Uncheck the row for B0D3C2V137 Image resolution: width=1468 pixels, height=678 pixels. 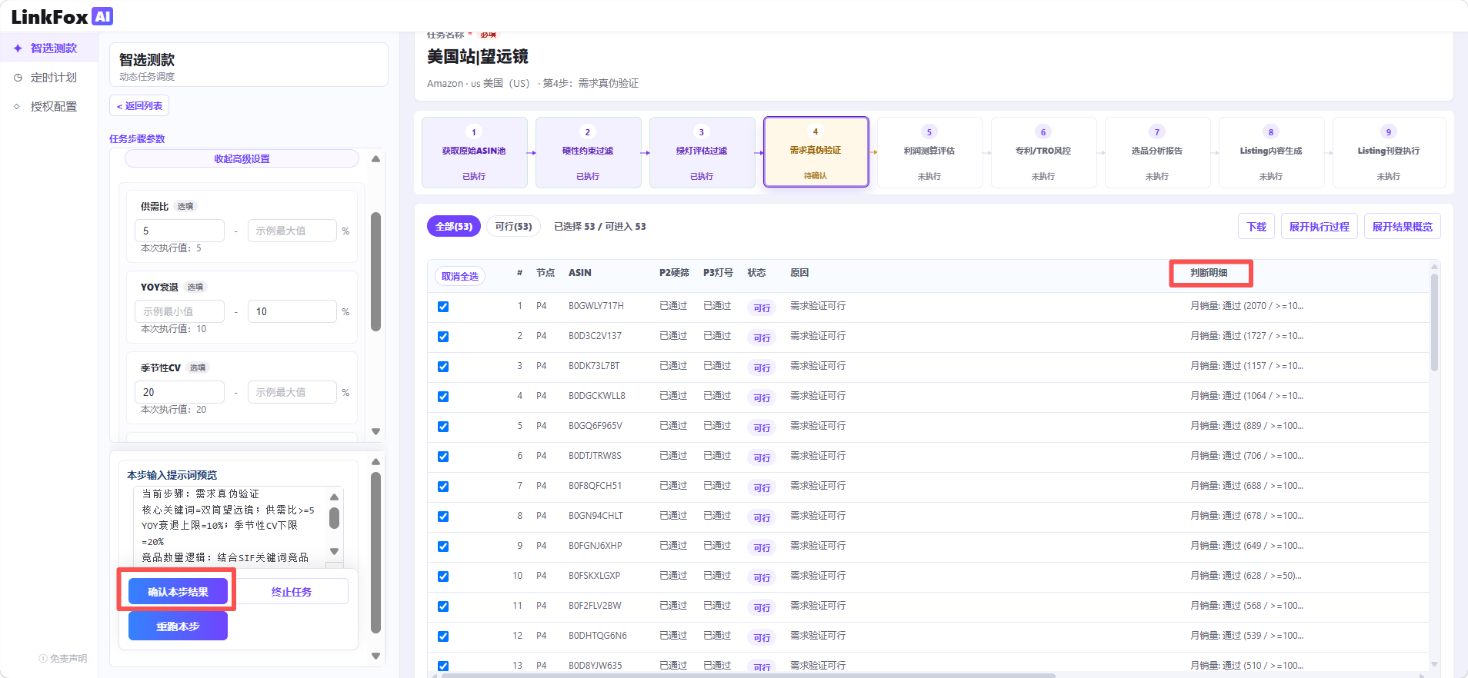click(443, 337)
